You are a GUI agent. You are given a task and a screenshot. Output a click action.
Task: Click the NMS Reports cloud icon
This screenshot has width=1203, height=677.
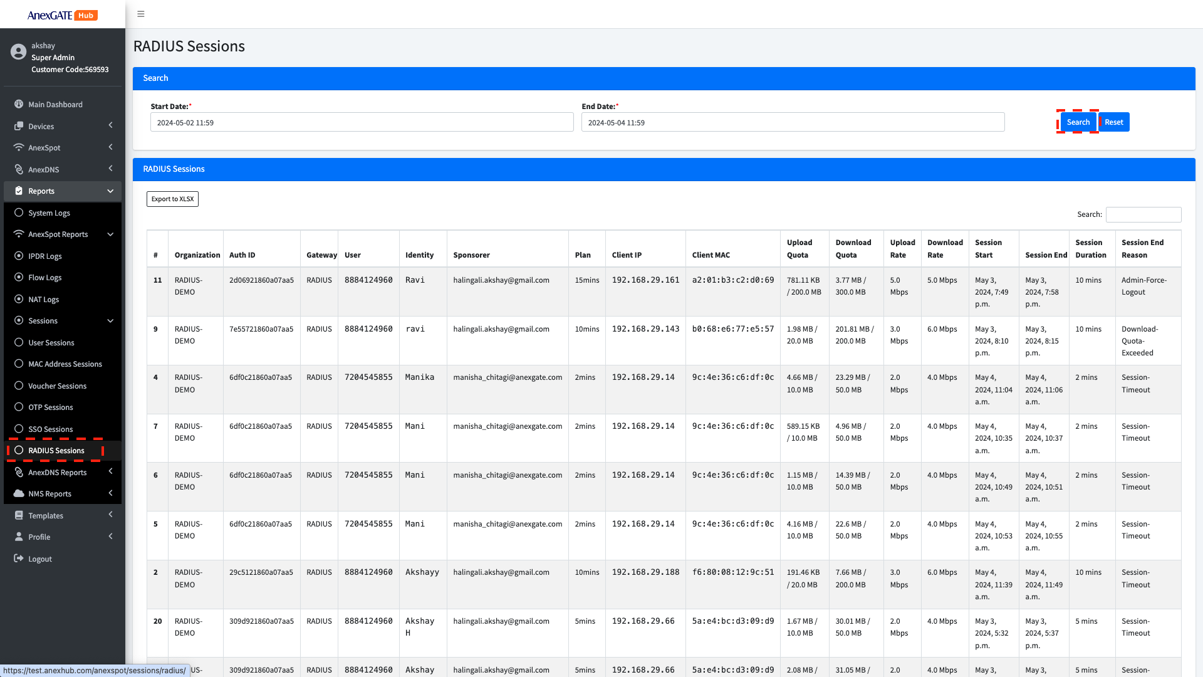click(19, 493)
